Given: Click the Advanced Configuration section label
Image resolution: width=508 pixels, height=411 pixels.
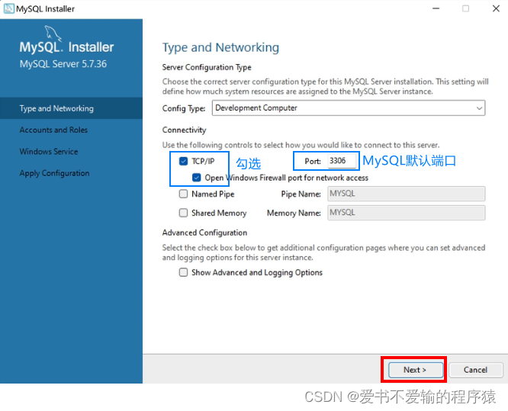Looking at the screenshot, I should point(204,233).
